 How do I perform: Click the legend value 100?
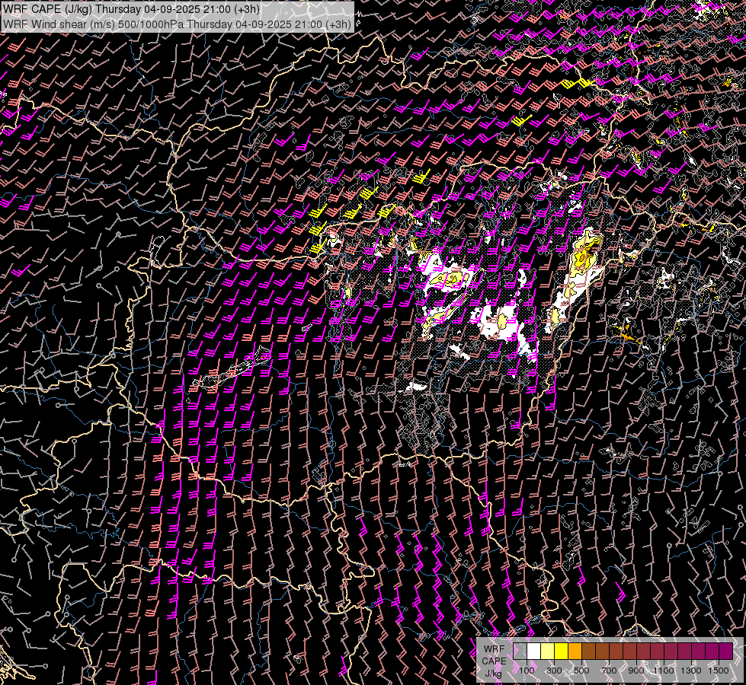527,671
